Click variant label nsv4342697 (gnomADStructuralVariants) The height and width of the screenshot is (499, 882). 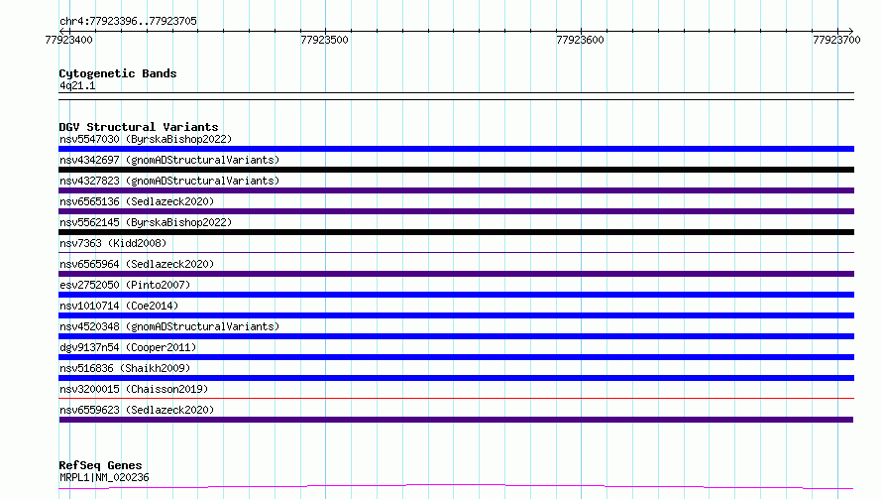coord(169,160)
